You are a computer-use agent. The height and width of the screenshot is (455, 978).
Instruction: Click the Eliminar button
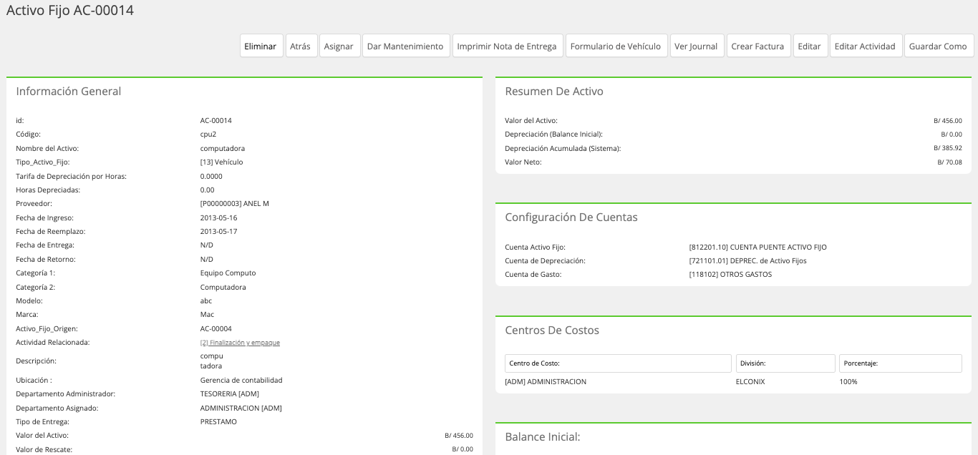[261, 46]
